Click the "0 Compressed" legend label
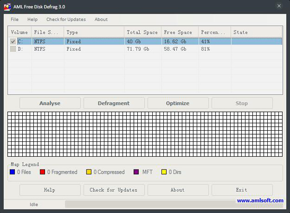Image resolution: width=290 pixels, height=213 pixels. point(109,172)
